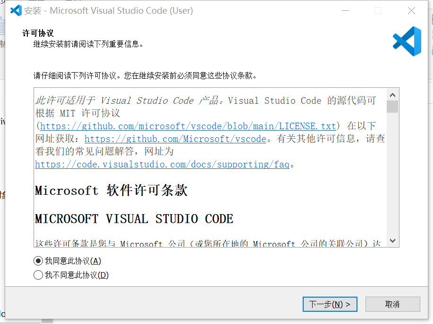This screenshot has height=324, width=433.
Task: Click the '安装 - Microsoft Visual Studio Code (User)' title
Action: tap(109, 10)
